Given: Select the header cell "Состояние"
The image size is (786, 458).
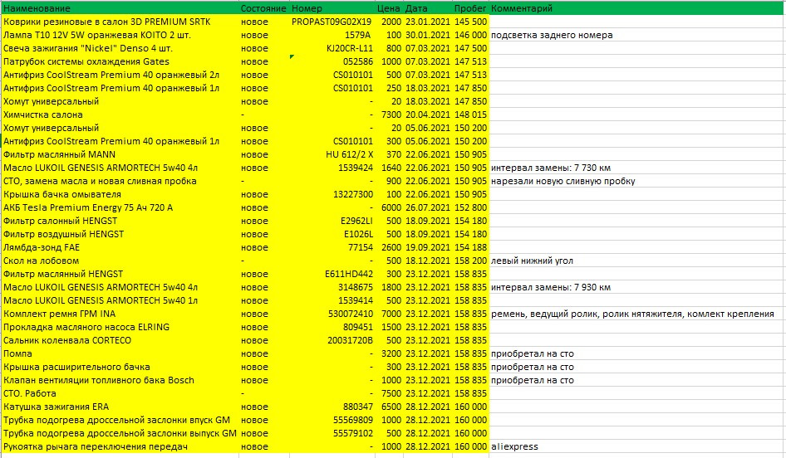Looking at the screenshot, I should pyautogui.click(x=264, y=8).
